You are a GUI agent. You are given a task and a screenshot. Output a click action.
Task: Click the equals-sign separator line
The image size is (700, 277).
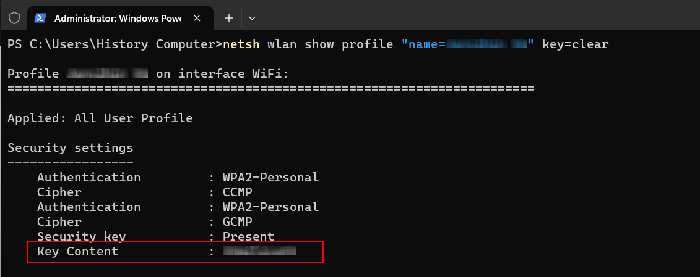[x=270, y=89]
